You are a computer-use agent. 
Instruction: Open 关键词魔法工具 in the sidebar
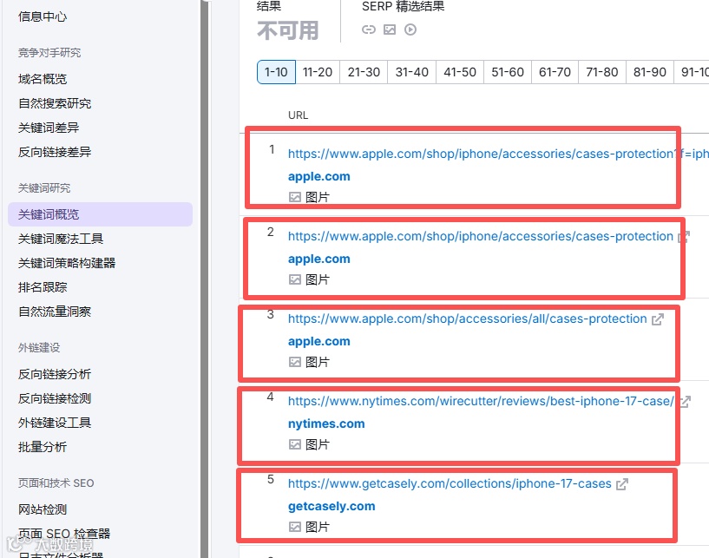pyautogui.click(x=61, y=239)
